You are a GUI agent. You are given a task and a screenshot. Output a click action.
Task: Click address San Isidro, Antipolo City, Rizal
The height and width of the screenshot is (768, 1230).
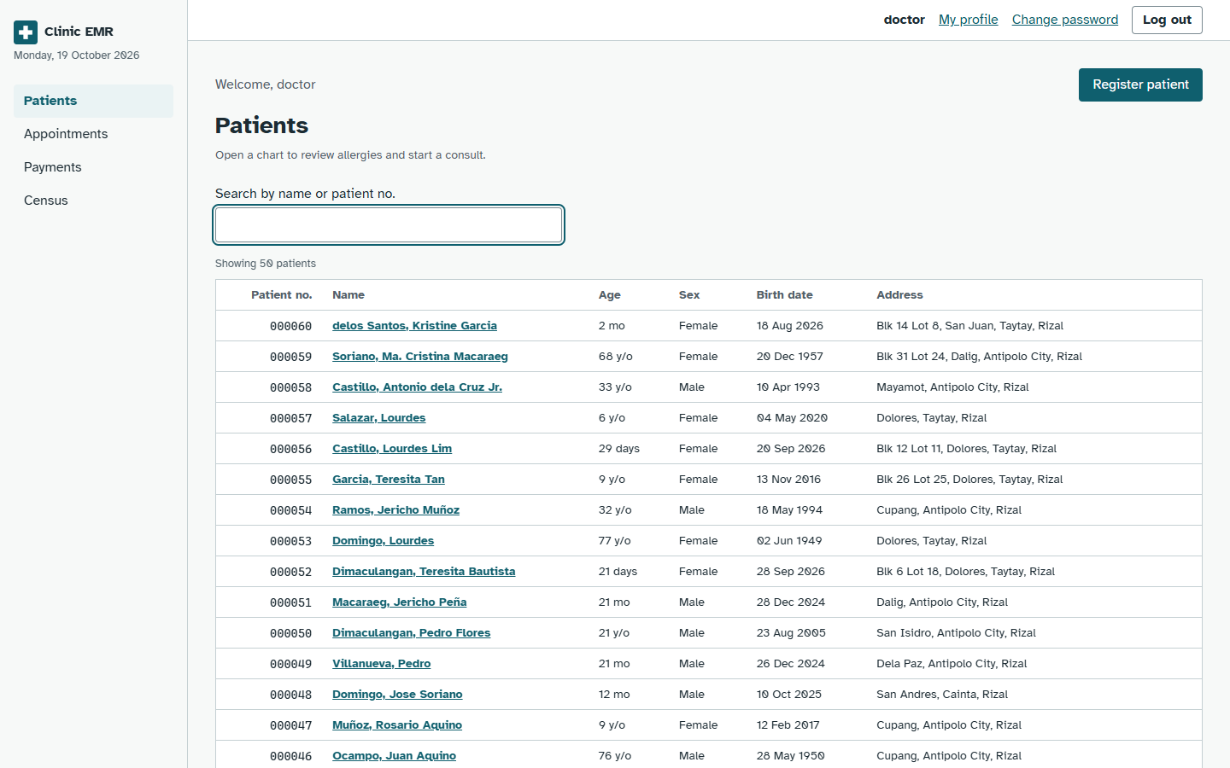point(956,633)
